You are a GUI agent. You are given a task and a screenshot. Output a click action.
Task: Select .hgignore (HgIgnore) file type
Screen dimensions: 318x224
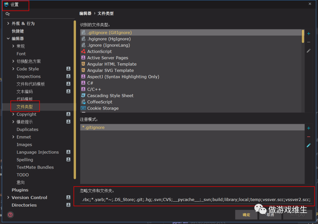coord(191,39)
